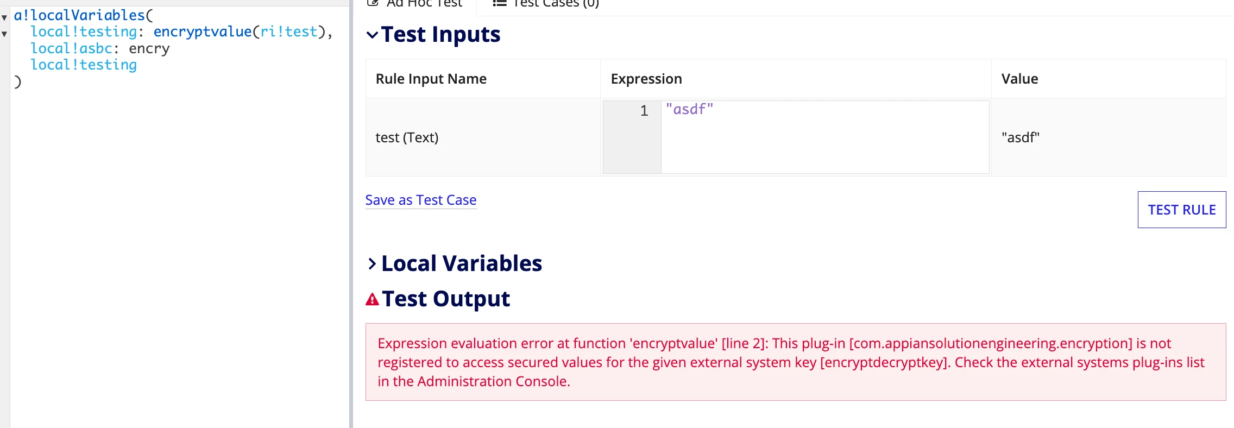Place cursor after the encry text in the code
Screen dimensions: 1234x428
click(x=170, y=49)
